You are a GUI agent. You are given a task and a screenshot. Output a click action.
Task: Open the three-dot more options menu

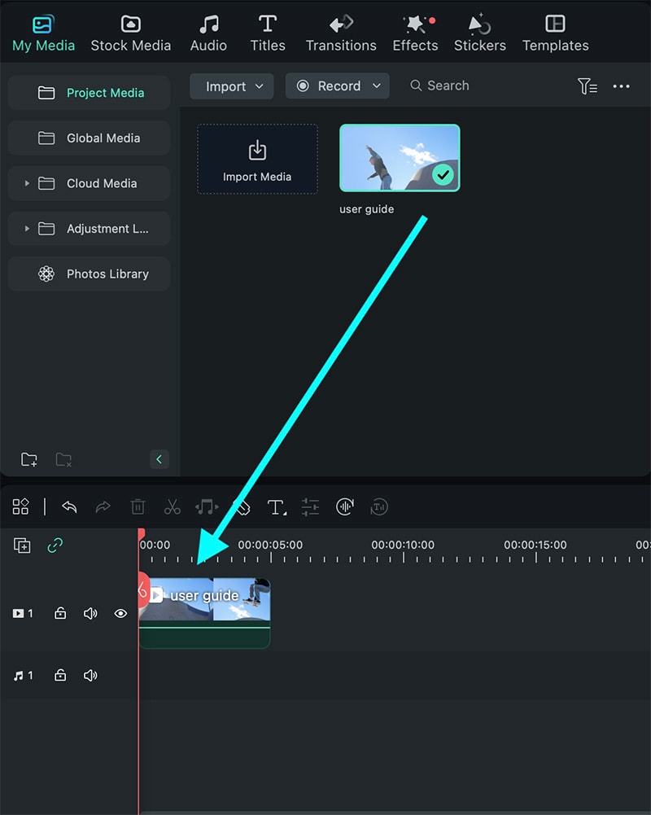[x=622, y=86]
